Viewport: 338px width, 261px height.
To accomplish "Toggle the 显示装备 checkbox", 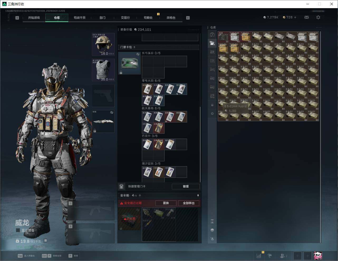I will tap(18, 230).
